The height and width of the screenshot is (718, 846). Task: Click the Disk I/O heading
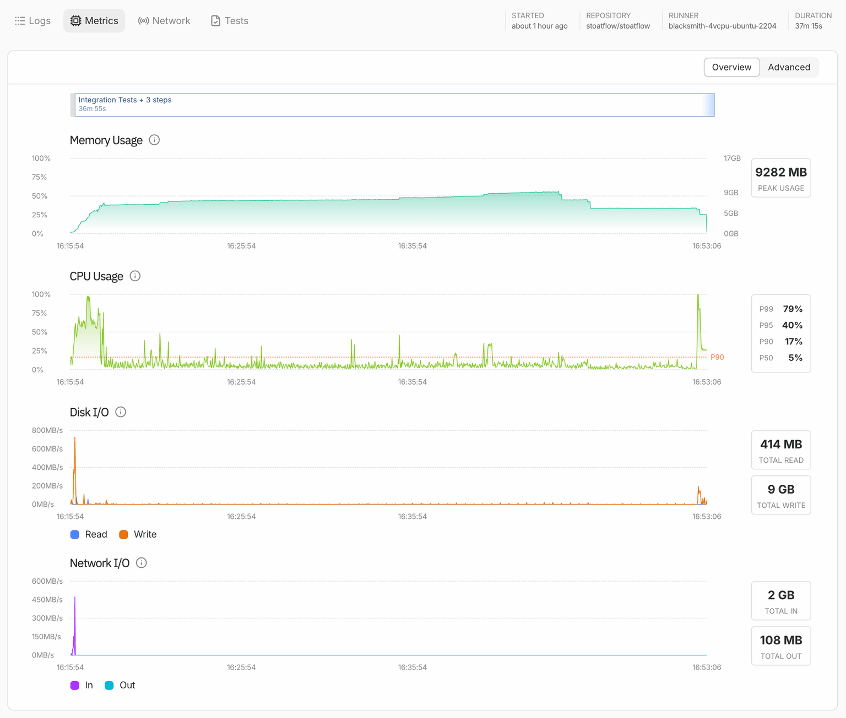(89, 412)
